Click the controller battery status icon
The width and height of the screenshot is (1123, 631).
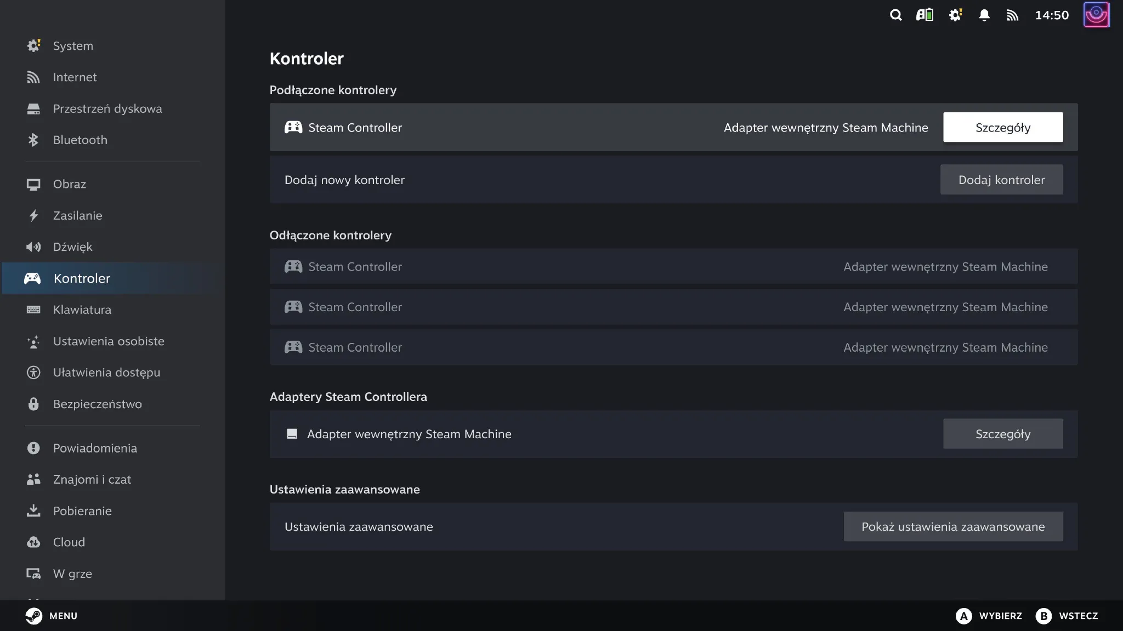pos(925,15)
